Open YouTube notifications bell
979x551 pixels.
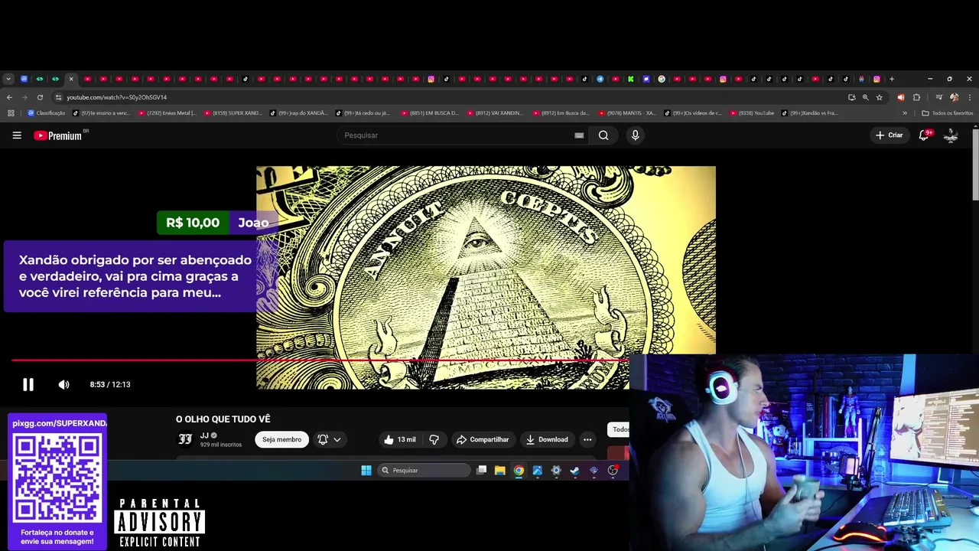tap(924, 135)
